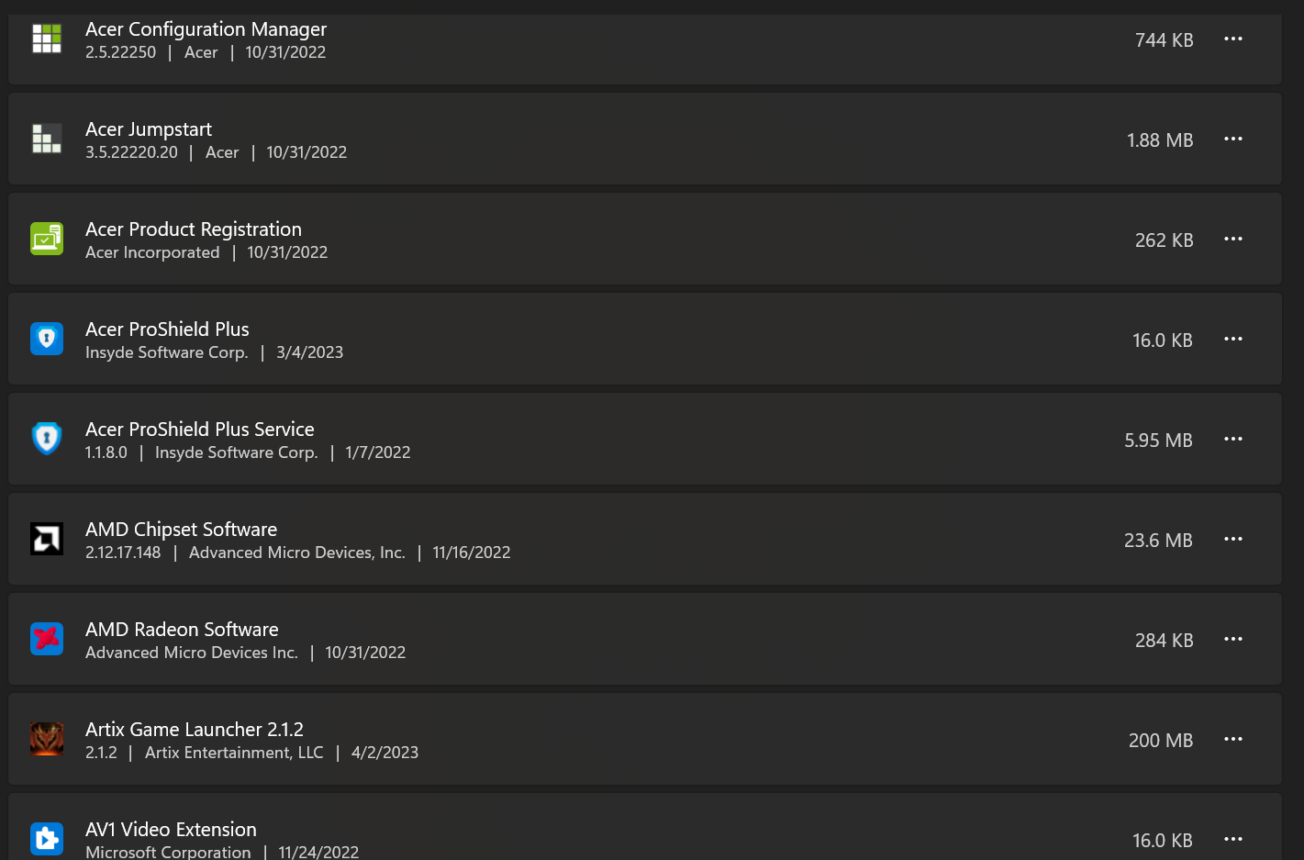
Task: Click version 3.5.22220.20 text
Action: tap(131, 152)
